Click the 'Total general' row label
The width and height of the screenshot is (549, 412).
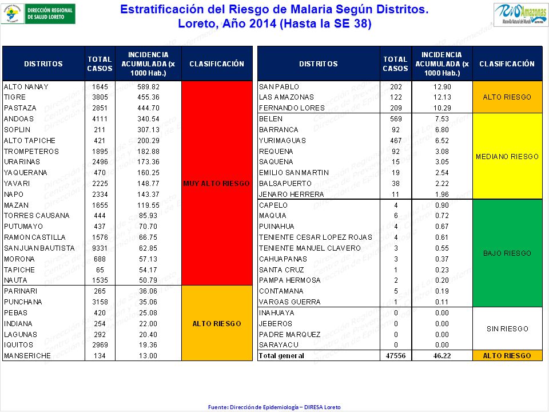[x=281, y=355]
